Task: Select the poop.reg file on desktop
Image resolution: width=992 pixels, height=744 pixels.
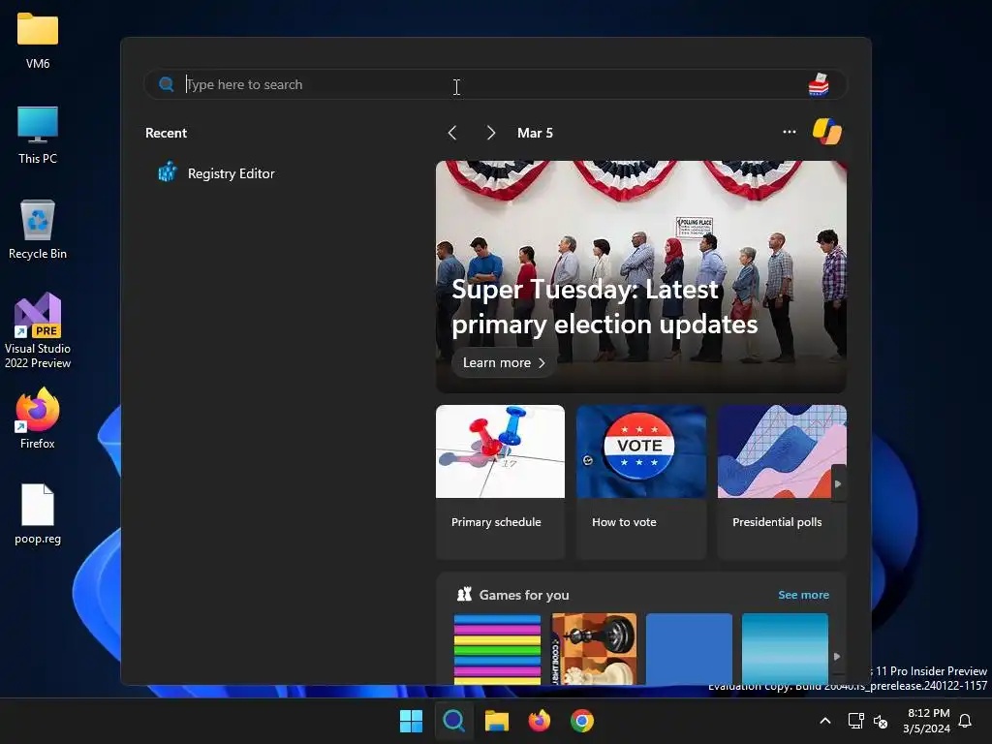Action: (x=38, y=514)
